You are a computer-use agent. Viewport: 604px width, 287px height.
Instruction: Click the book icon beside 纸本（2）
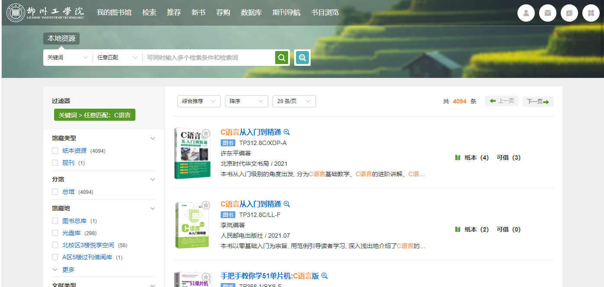(x=458, y=229)
